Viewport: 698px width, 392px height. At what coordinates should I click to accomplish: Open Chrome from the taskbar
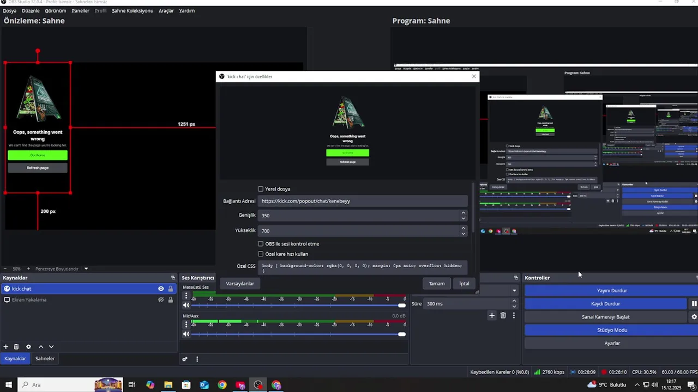(222, 385)
